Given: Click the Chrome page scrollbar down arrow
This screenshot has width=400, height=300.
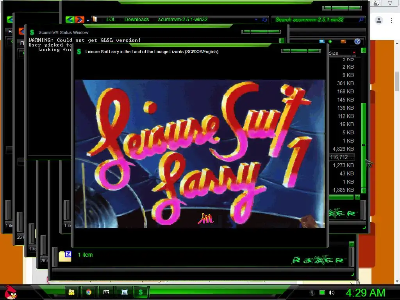Looking at the screenshot, I should click(397, 281).
